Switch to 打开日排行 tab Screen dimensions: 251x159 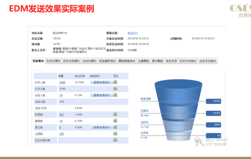(x=53, y=61)
